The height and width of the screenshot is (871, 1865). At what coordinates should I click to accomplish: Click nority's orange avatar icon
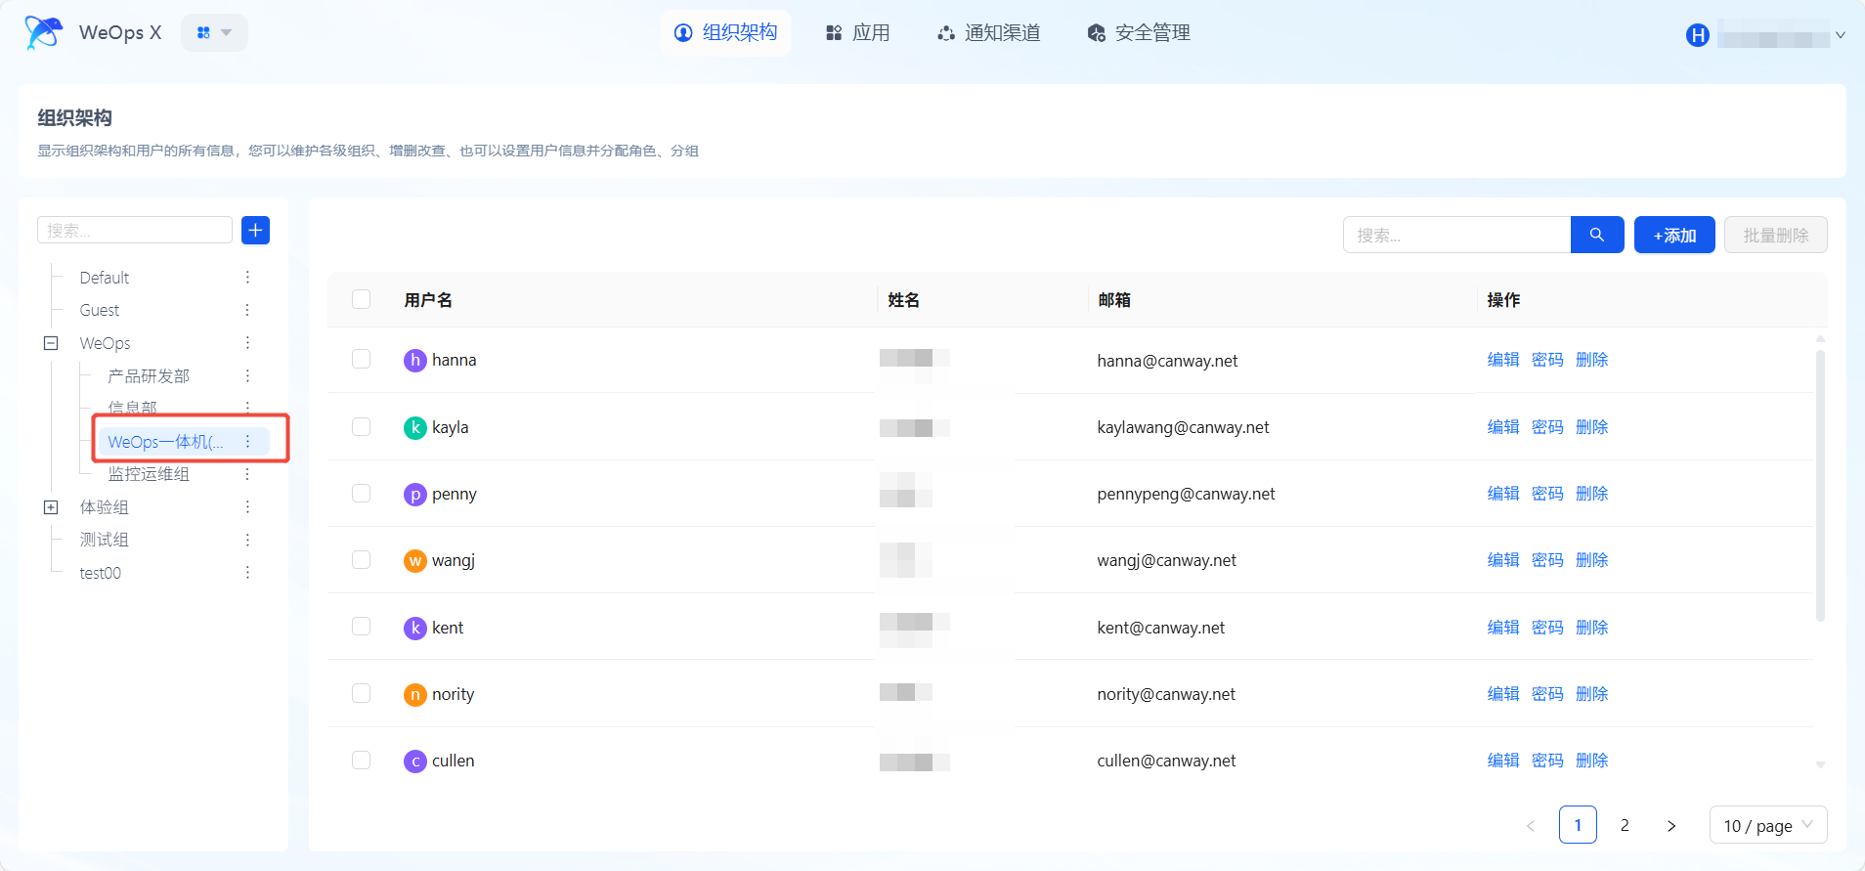pos(415,694)
